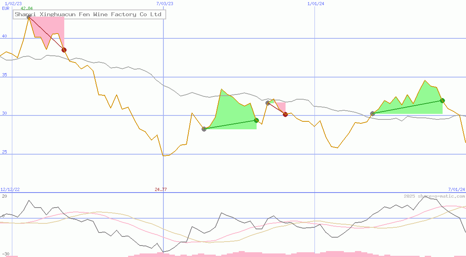Viewport: 466px width, 257px height.
Task: Click the 40 price axis label
Action: (5, 36)
